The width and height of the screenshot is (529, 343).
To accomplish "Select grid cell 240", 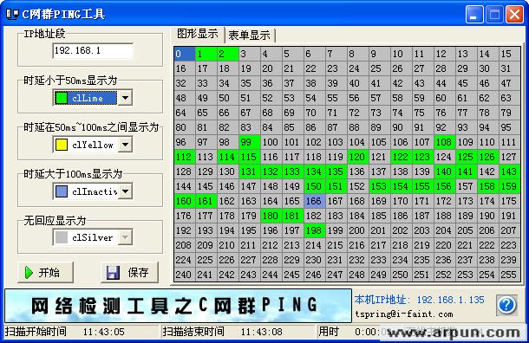I will (185, 275).
